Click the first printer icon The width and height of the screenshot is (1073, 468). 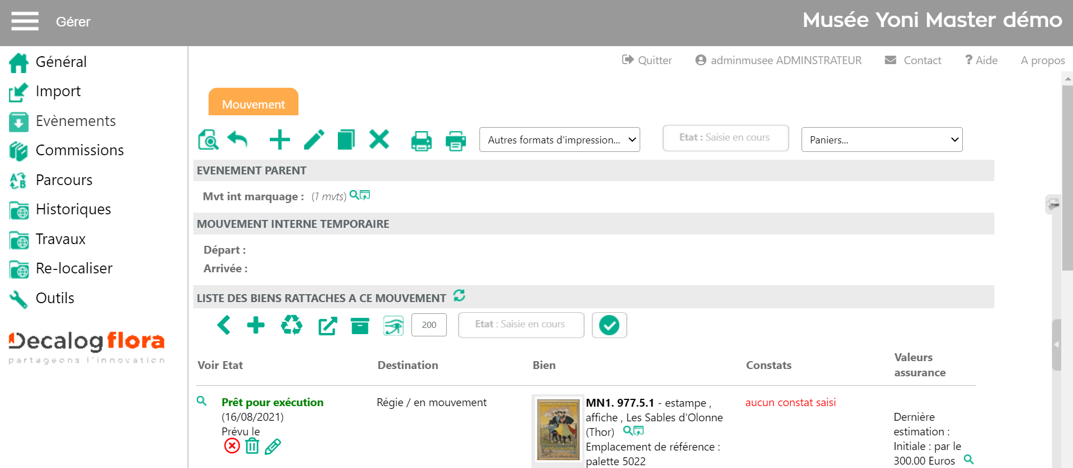click(x=422, y=141)
